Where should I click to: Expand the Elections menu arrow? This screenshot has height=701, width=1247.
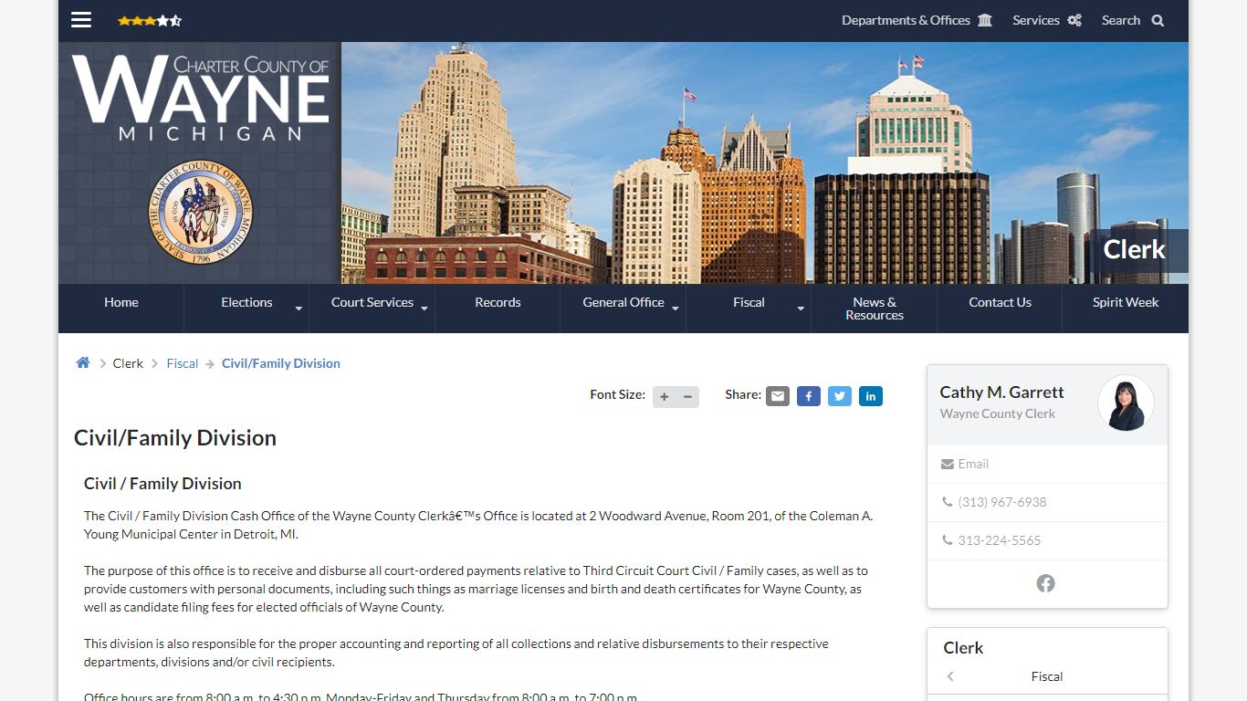299,309
